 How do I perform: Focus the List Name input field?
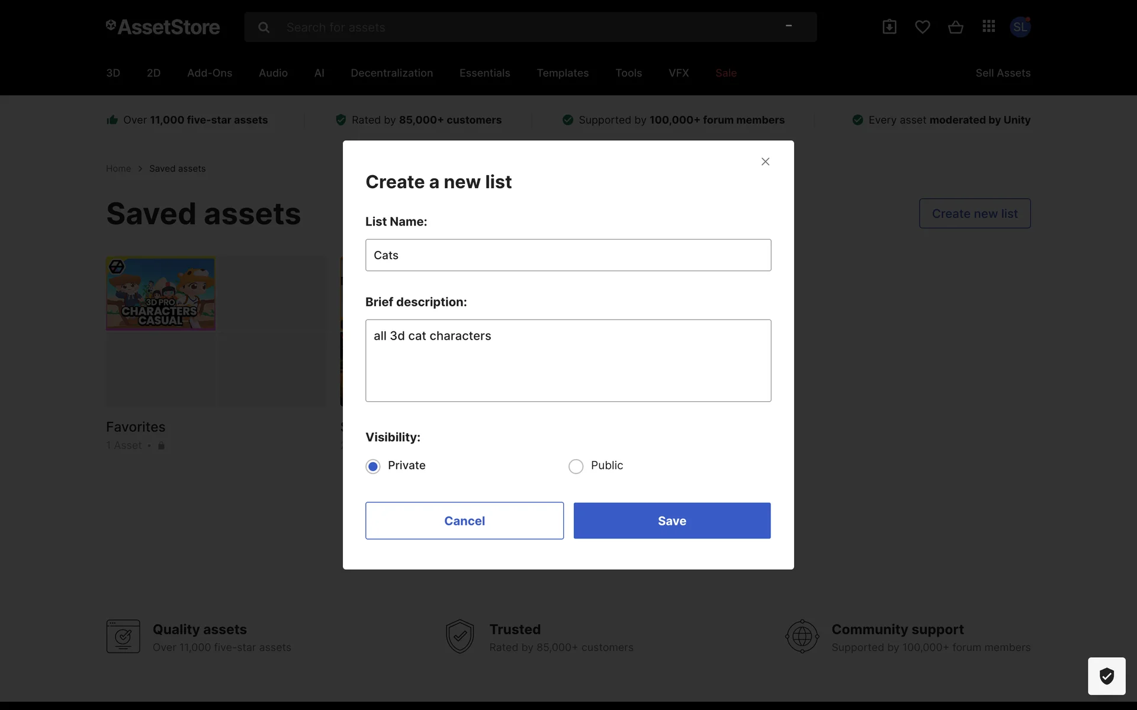[x=568, y=255]
